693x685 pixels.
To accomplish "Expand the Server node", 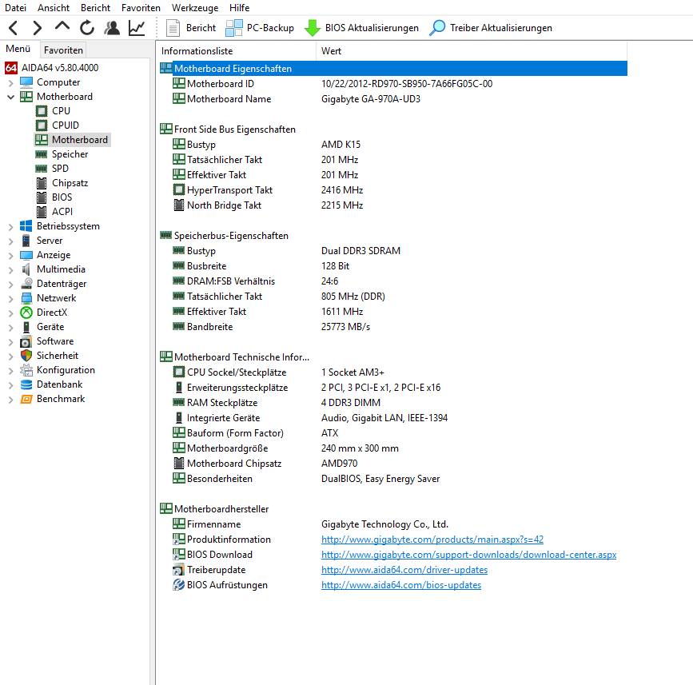I will 11,241.
